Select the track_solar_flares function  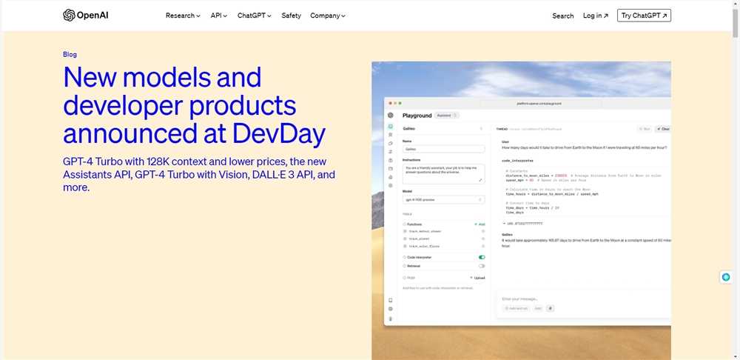tap(423, 247)
